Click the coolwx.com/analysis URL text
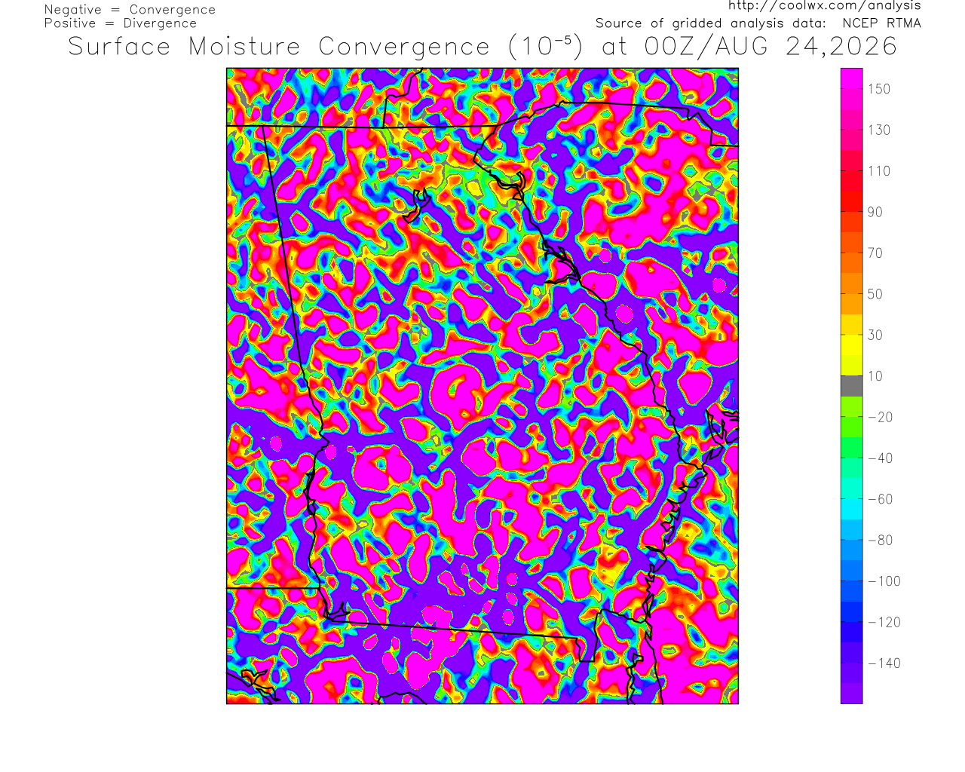The height and width of the screenshot is (772, 965). point(824,6)
